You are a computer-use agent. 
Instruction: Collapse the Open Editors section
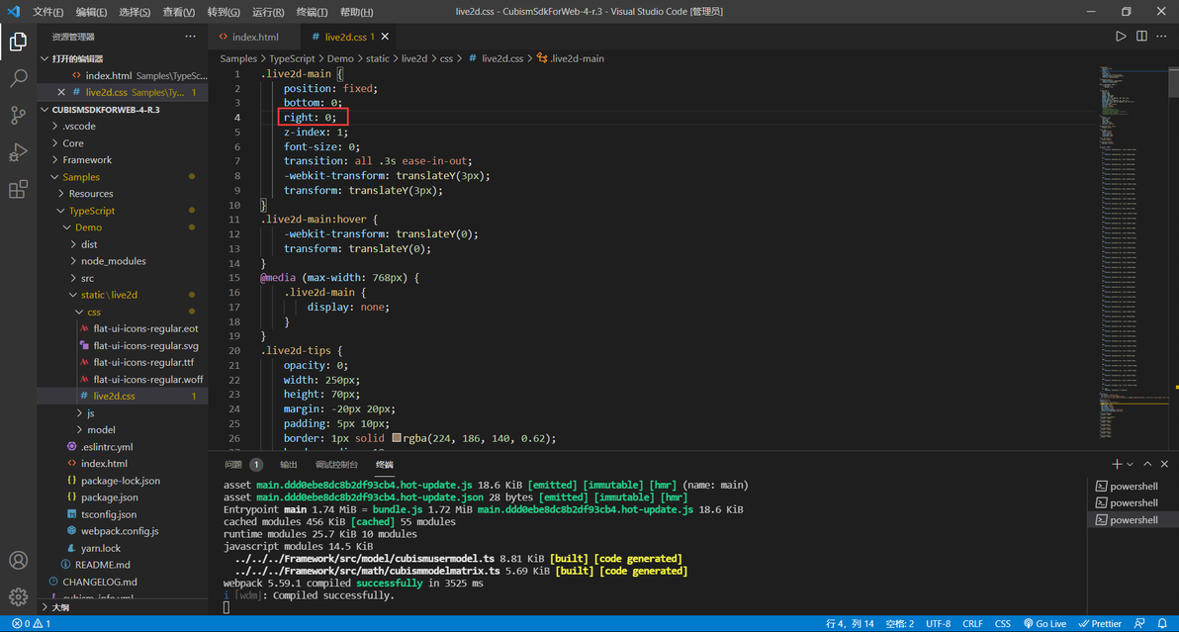point(45,58)
